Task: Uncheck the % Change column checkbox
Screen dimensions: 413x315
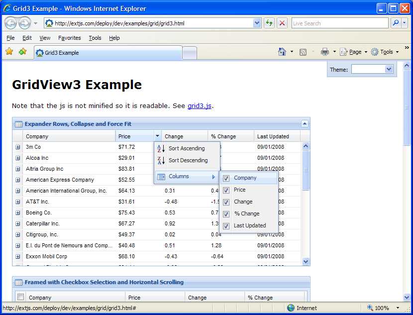Action: pos(226,214)
